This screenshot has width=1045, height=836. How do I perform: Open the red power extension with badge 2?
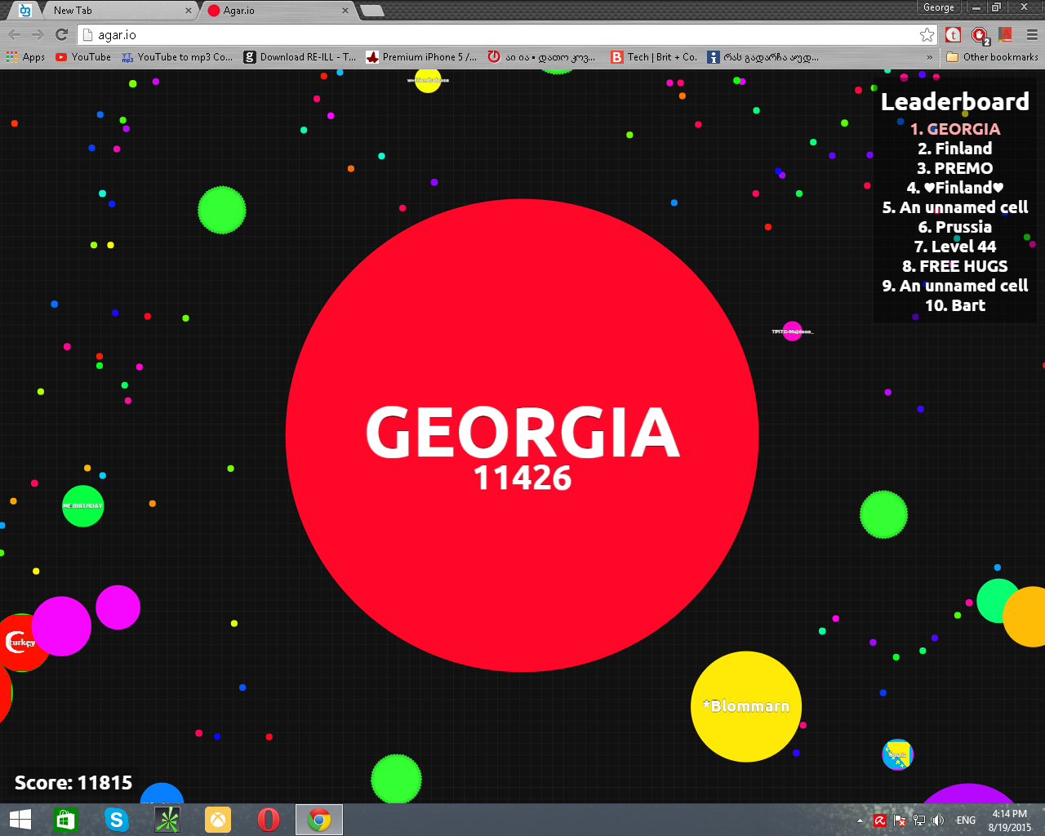coord(980,35)
